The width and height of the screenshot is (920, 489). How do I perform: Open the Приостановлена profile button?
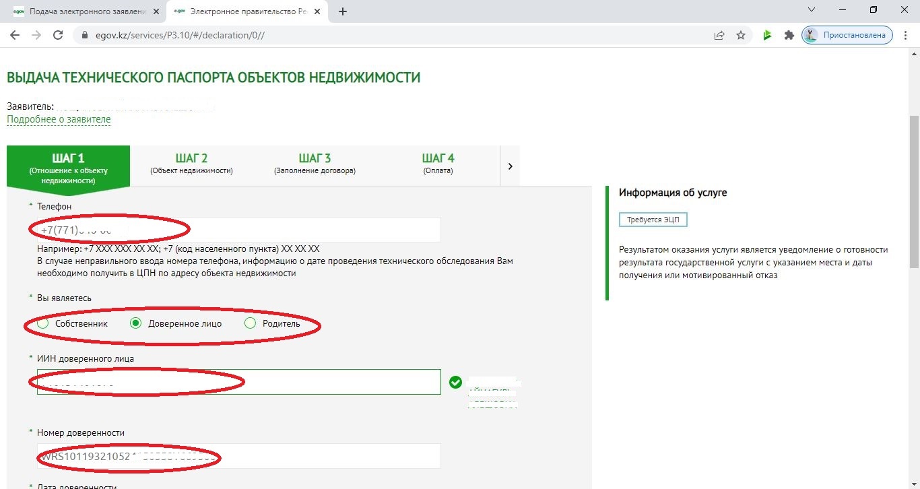(847, 35)
